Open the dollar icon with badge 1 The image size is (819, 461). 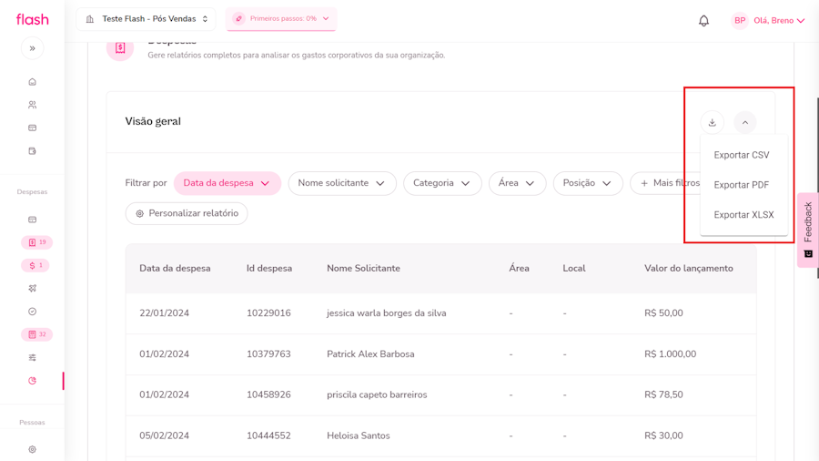pos(36,265)
